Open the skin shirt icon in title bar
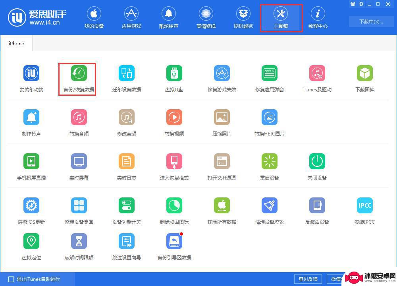The height and width of the screenshot is (286, 397). 353,4
